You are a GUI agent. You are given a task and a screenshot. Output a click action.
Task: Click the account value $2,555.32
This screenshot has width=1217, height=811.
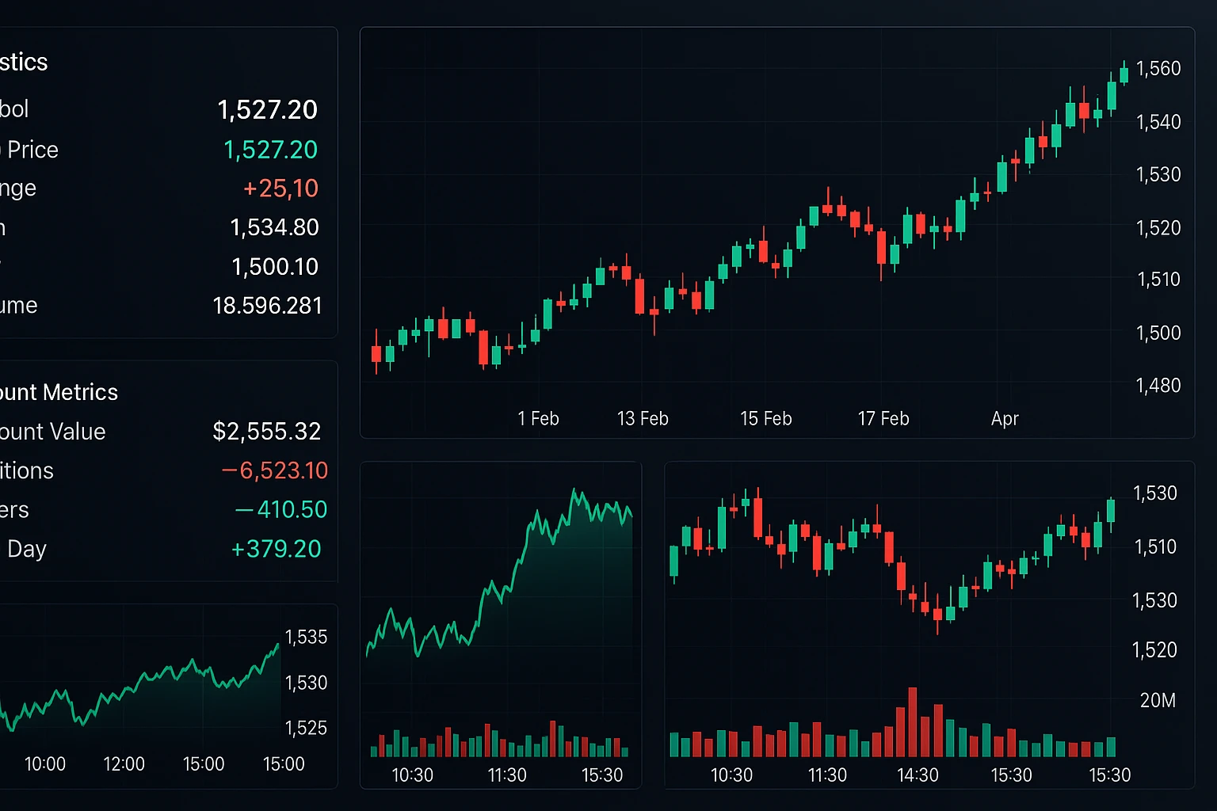[267, 432]
